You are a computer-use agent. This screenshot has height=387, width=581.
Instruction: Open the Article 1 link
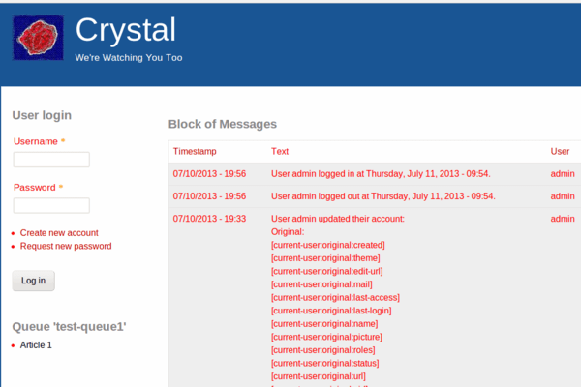(36, 345)
